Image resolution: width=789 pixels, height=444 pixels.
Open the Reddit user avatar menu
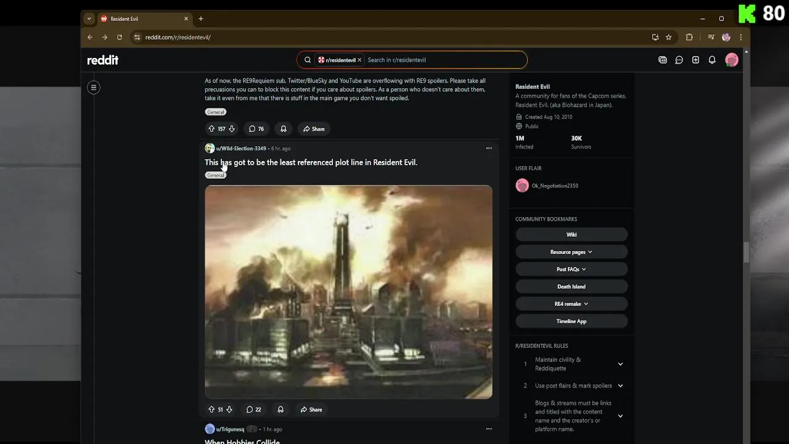click(x=732, y=60)
